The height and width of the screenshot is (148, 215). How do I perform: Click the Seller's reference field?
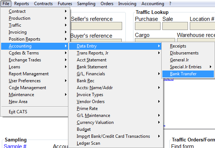[97, 26]
